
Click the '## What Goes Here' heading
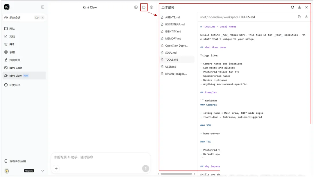pos(213,48)
